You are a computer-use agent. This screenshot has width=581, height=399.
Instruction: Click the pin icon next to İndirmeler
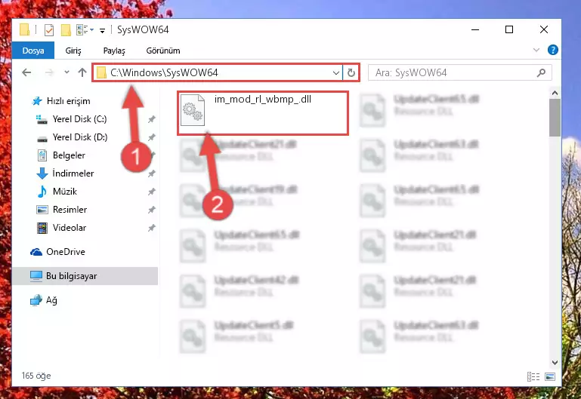[152, 173]
